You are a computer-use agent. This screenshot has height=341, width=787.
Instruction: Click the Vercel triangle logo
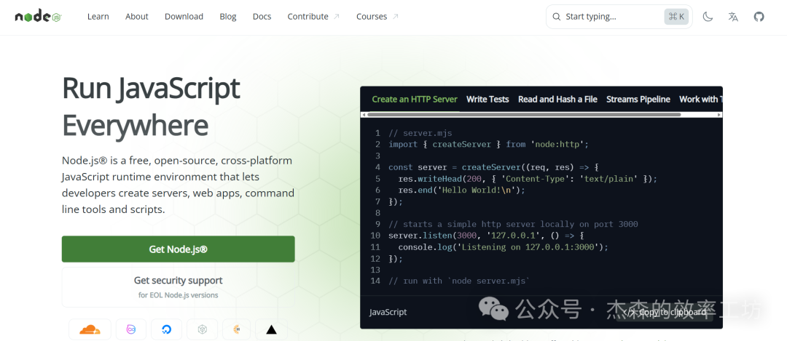click(271, 329)
